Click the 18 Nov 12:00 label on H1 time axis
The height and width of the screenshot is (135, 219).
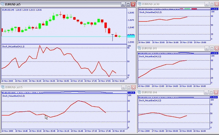tap(158, 86)
